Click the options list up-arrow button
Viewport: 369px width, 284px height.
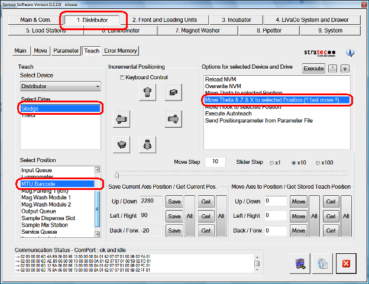[x=332, y=69]
